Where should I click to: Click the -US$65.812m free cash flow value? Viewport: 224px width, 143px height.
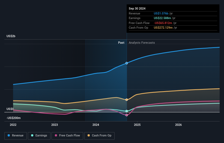(x=163, y=23)
